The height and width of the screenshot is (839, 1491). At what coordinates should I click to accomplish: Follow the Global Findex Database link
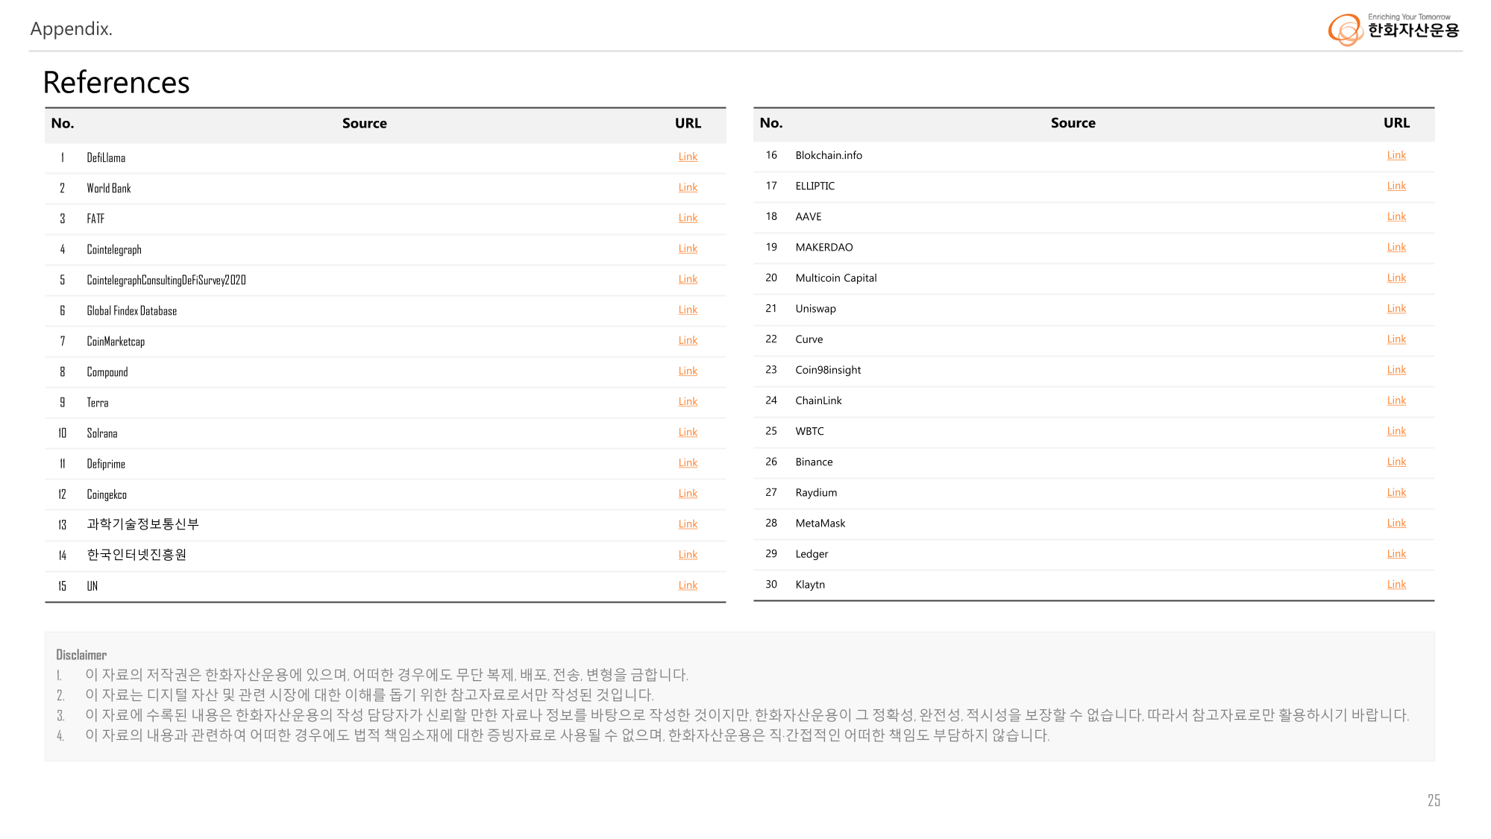pyautogui.click(x=688, y=309)
